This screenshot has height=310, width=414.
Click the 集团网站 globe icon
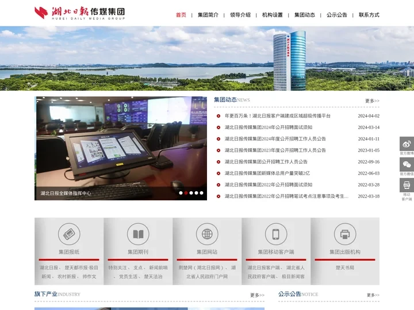[207, 234]
